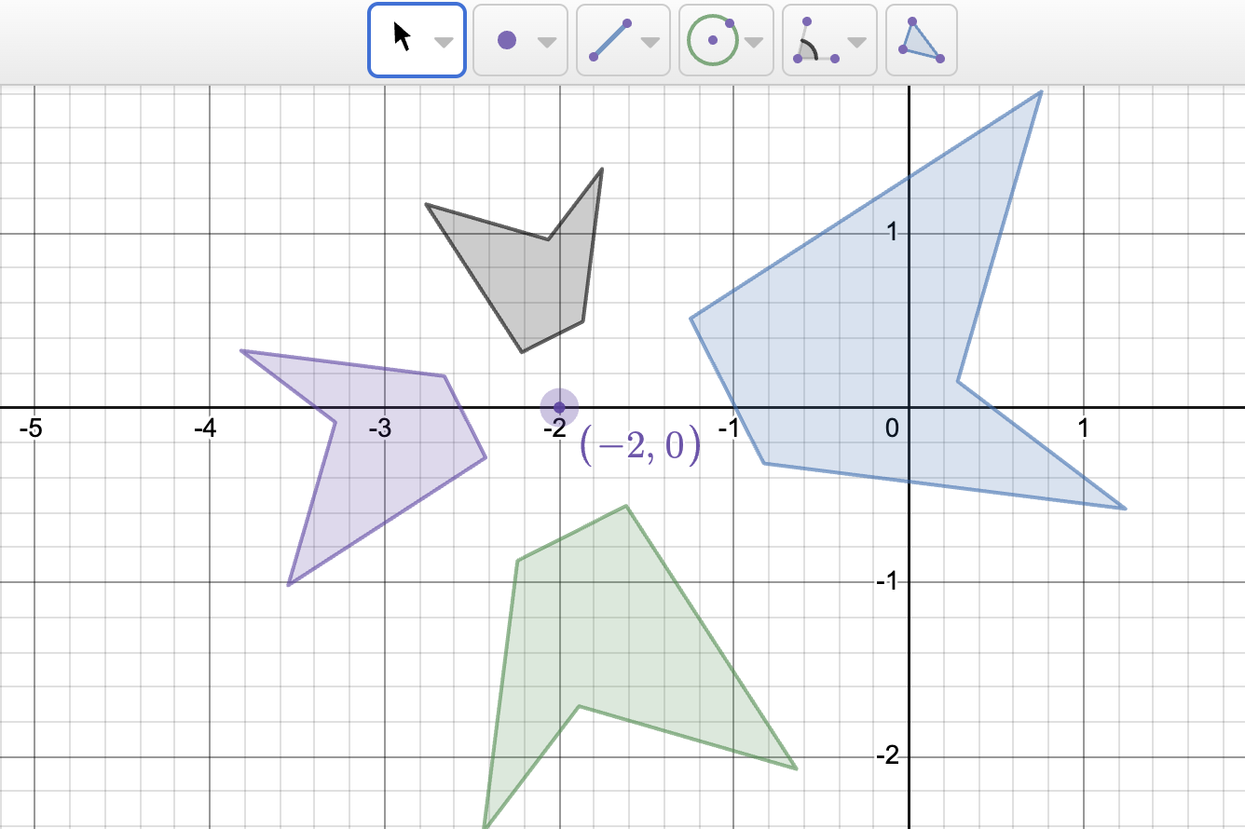
Task: Select the Circle with center tool
Action: pos(712,40)
